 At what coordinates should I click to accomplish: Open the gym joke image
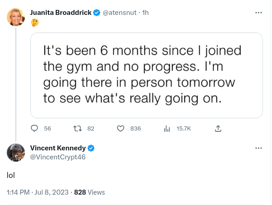coord(147,75)
